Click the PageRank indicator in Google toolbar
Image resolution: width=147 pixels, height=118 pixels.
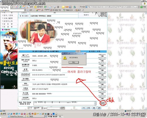(x=47, y=10)
